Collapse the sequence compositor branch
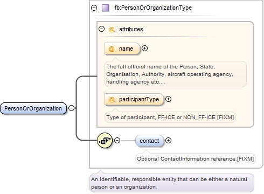Image resolution: width=264 pixels, height=194 pixels. (x=117, y=140)
